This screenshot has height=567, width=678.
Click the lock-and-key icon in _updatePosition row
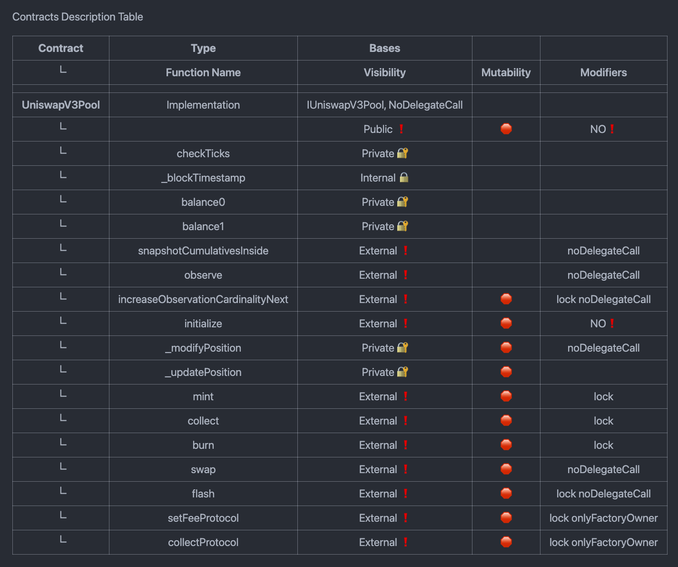403,372
